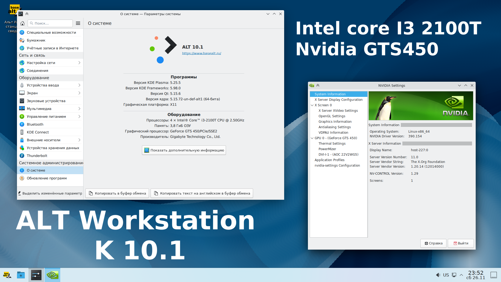Click the home icon in System Settings toolbar
501x282 pixels.
tap(22, 23)
